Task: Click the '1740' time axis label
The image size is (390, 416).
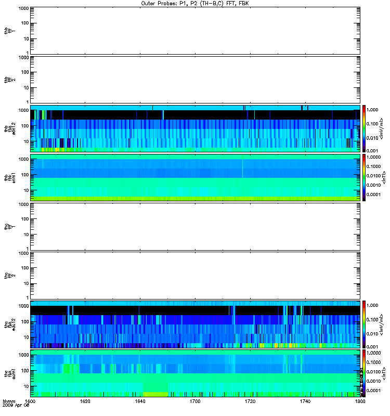Action: point(305,401)
